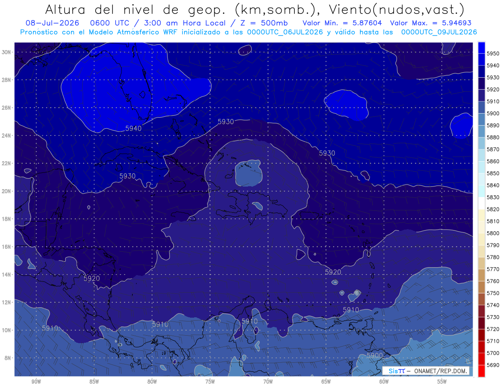Click the colorbar tick label 5770
The height and width of the screenshot is (387, 501).
click(x=493, y=269)
